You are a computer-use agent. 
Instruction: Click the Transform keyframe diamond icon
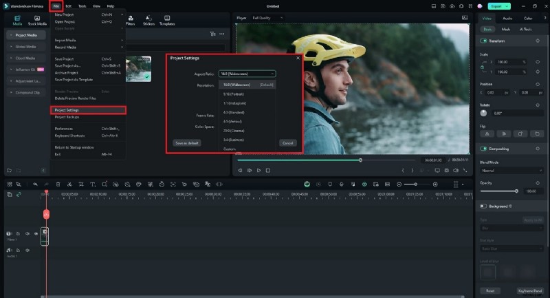pos(538,41)
